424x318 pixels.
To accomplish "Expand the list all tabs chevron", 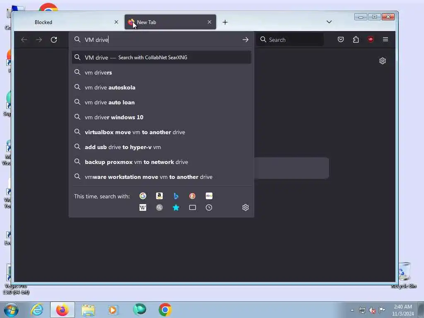I will click(x=329, y=22).
